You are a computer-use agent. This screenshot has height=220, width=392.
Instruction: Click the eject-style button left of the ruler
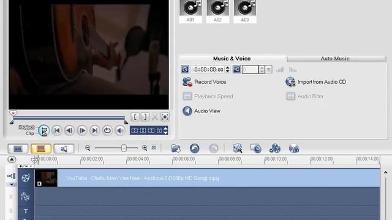(x=12, y=159)
